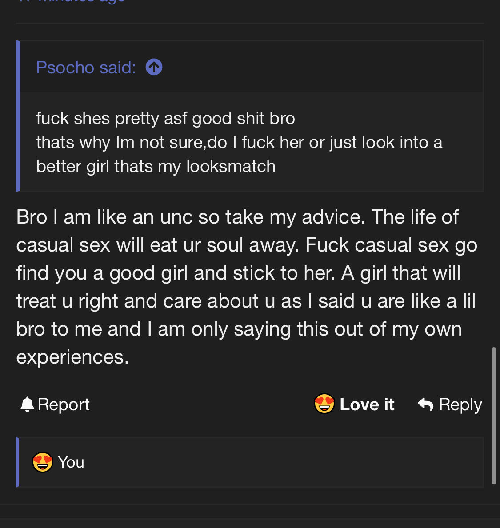500x528 pixels.
Task: Report this post
Action: click(x=55, y=404)
